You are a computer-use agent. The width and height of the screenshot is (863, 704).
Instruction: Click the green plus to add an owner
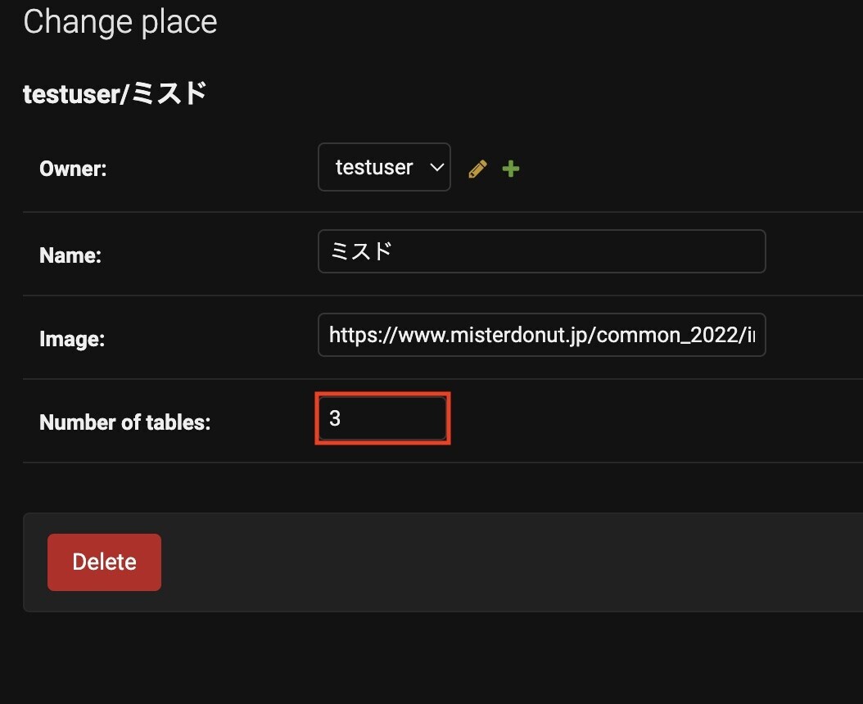point(511,169)
